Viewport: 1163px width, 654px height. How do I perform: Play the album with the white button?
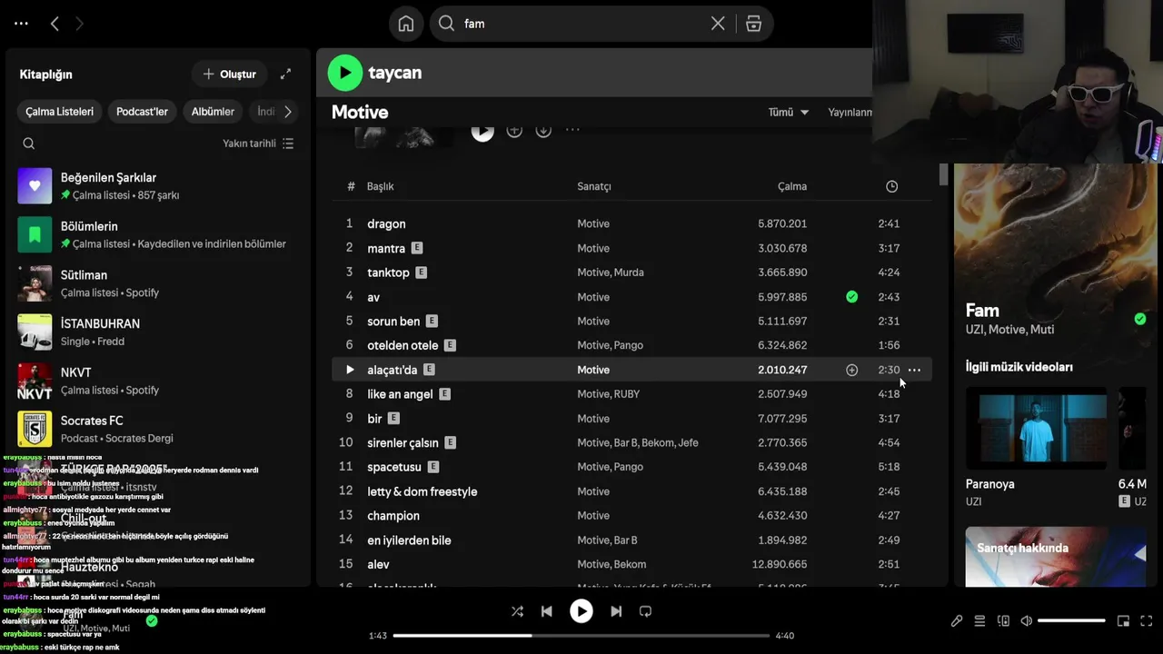(482, 131)
